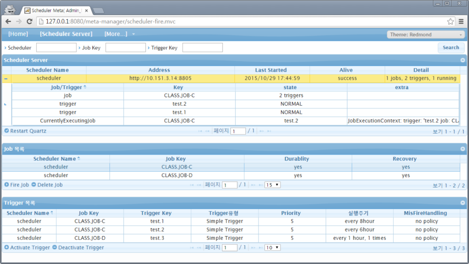Select the CLASS.JOB-D job row
469x264 pixels.
tap(231, 175)
